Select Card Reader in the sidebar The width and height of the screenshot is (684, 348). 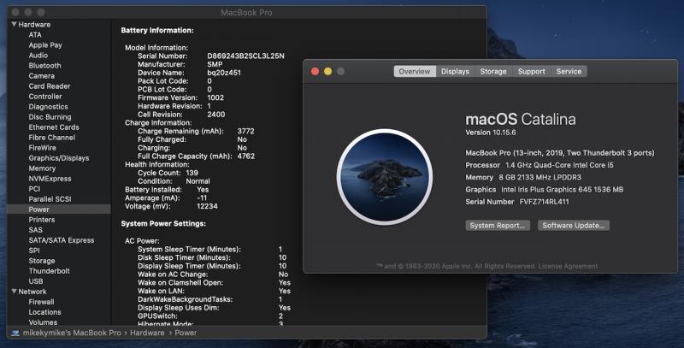(50, 86)
